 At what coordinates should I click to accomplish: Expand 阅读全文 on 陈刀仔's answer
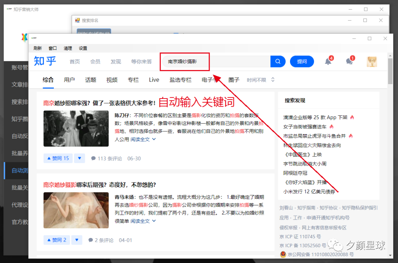tap(143, 139)
